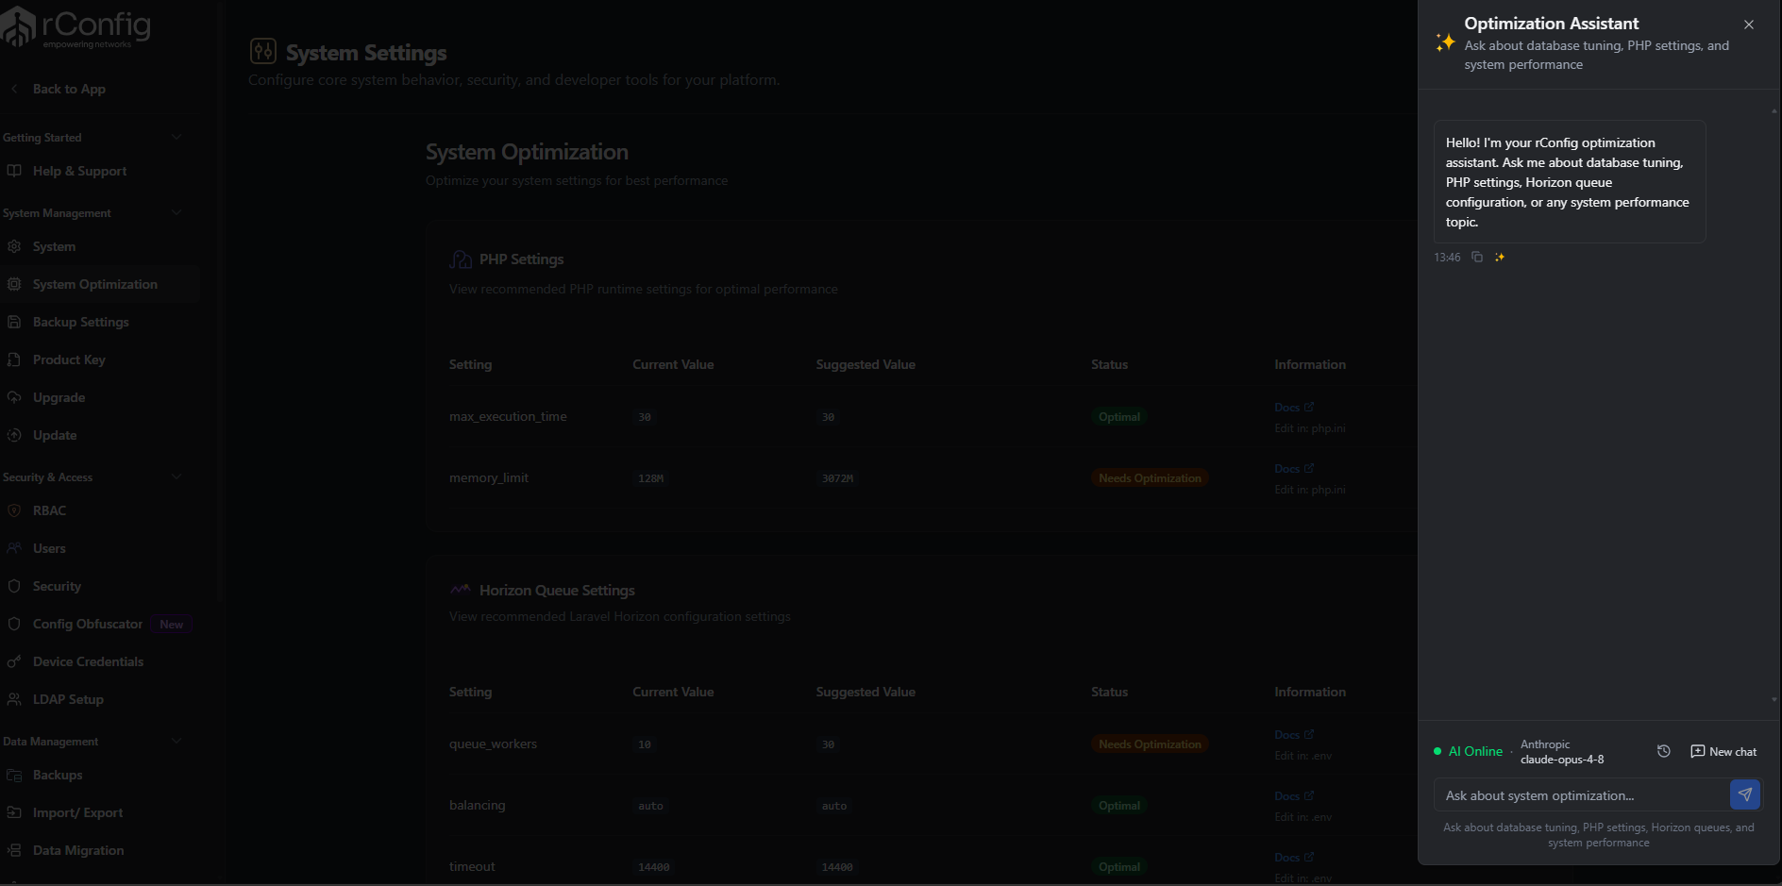This screenshot has width=1782, height=886.
Task: Focus the Ask about system optimization input
Action: pyautogui.click(x=1581, y=795)
